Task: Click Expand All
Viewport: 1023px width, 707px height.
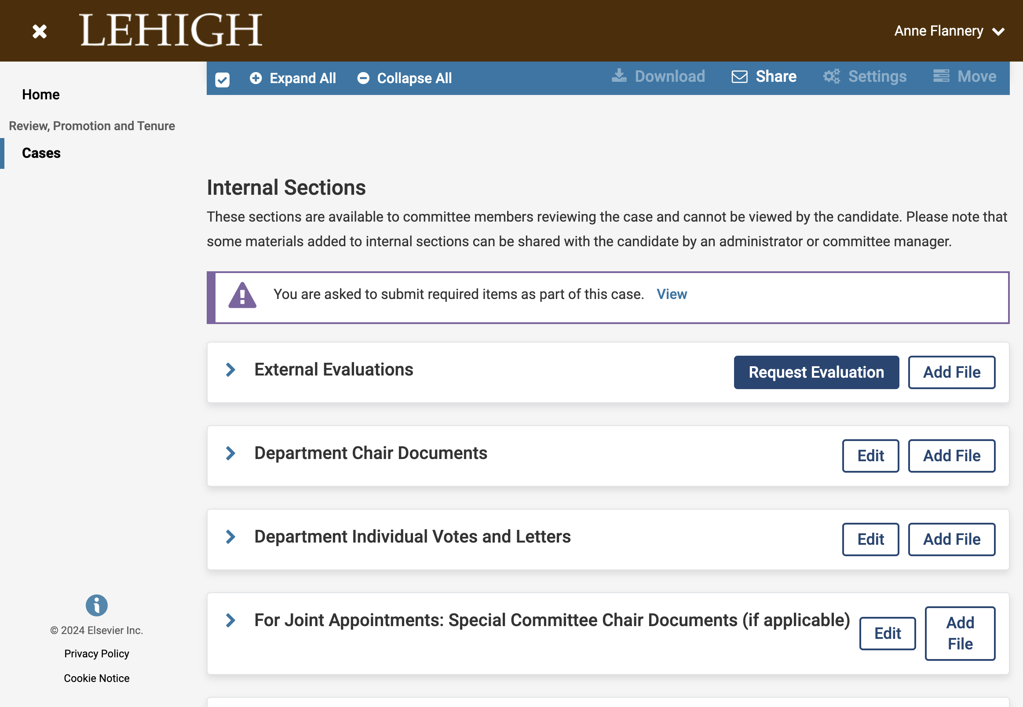Action: 293,78
